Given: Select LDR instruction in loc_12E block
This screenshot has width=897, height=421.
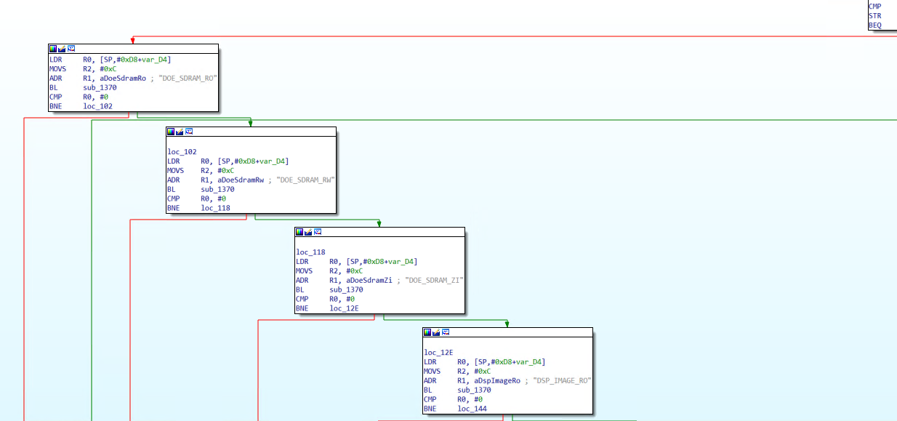Looking at the screenshot, I should click(x=485, y=362).
